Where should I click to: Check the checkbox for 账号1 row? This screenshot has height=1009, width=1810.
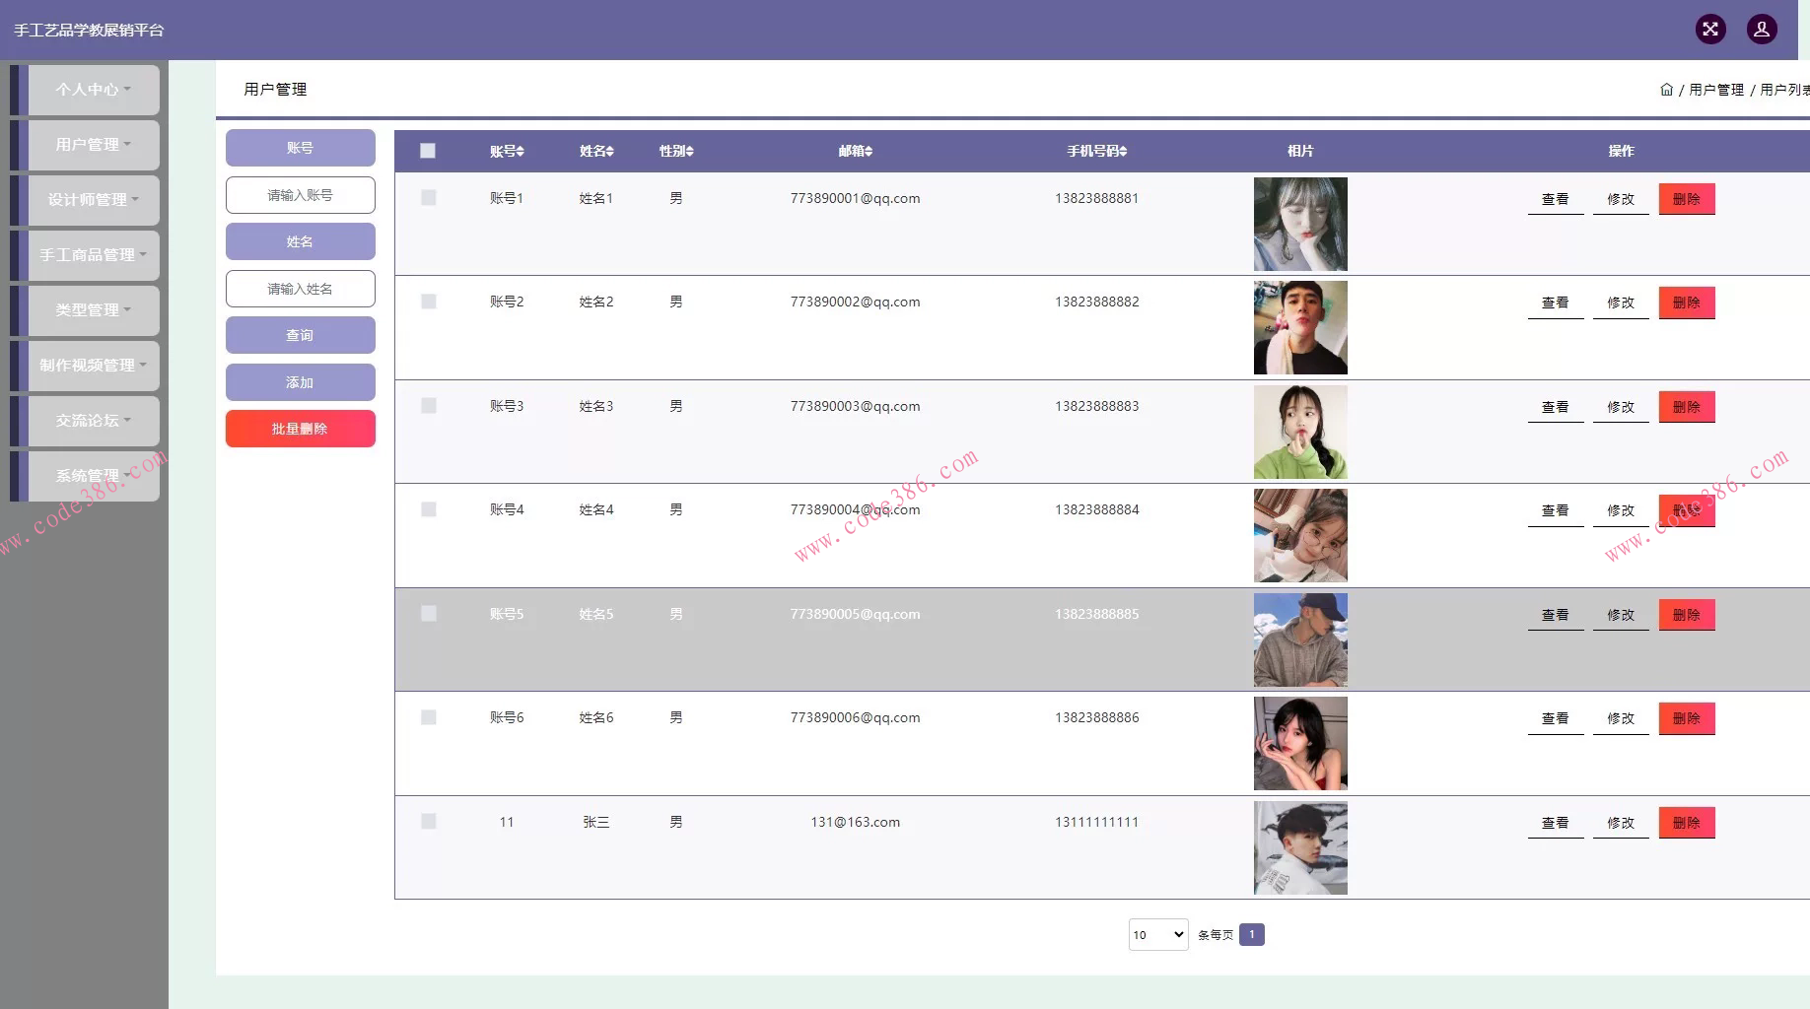[x=428, y=198]
